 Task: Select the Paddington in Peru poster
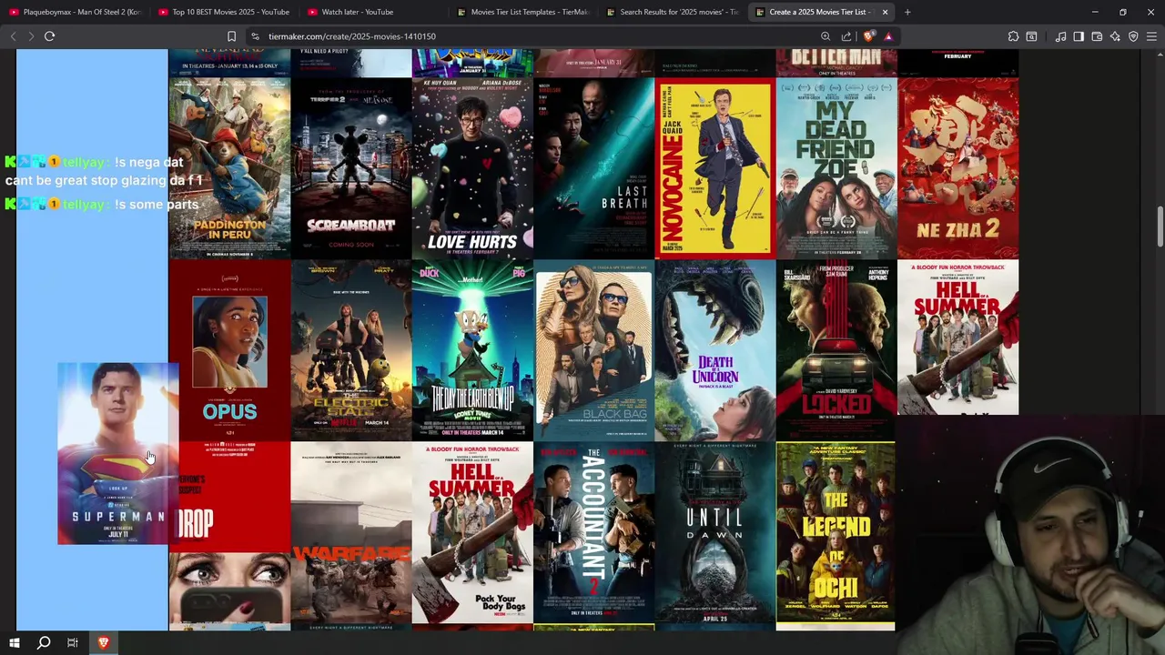pyautogui.click(x=229, y=168)
